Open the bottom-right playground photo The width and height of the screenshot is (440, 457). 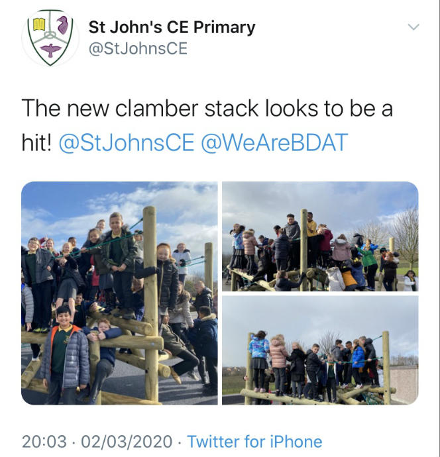click(320, 350)
